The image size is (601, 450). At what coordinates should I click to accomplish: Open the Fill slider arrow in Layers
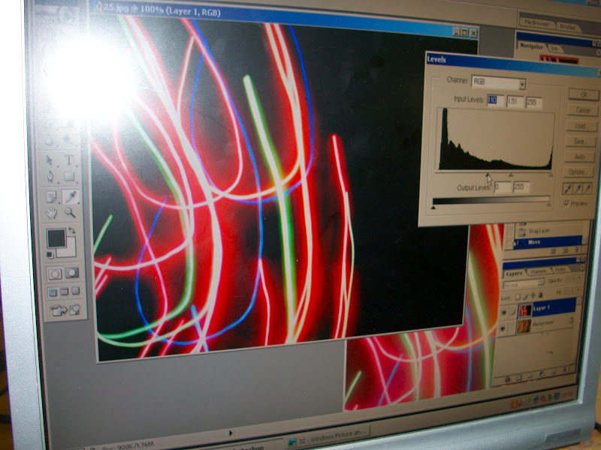(578, 290)
